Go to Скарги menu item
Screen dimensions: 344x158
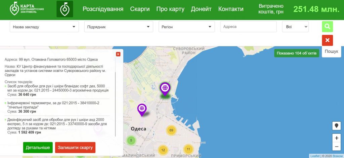tap(140, 9)
